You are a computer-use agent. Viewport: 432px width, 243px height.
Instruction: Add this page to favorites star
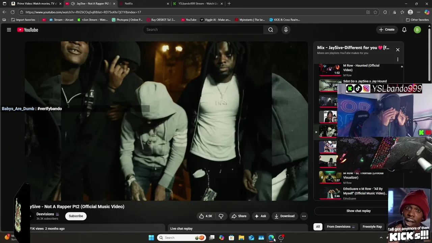coord(375,12)
